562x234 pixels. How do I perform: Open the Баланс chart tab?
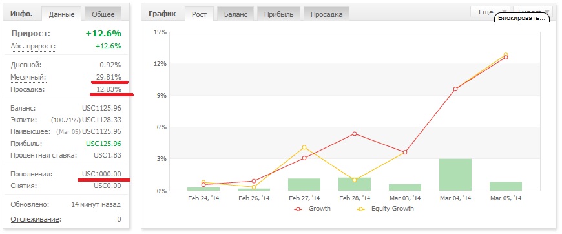tap(236, 14)
